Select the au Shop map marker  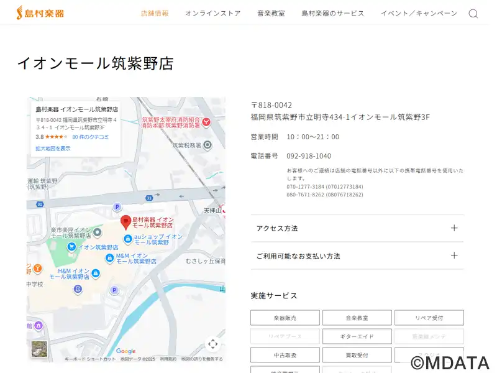click(x=128, y=239)
